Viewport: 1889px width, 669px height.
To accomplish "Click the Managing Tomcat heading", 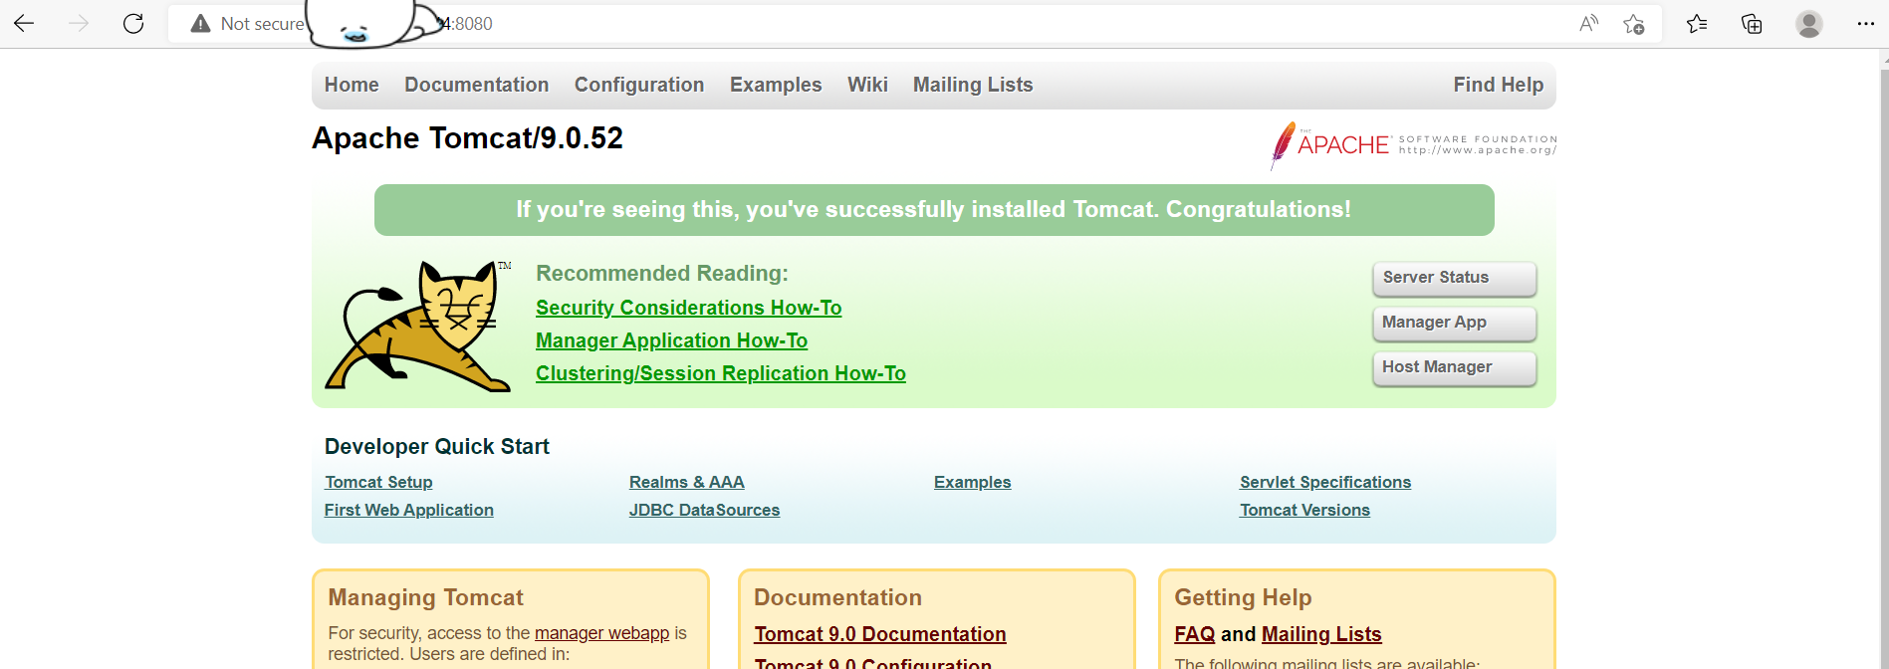I will pyautogui.click(x=426, y=597).
